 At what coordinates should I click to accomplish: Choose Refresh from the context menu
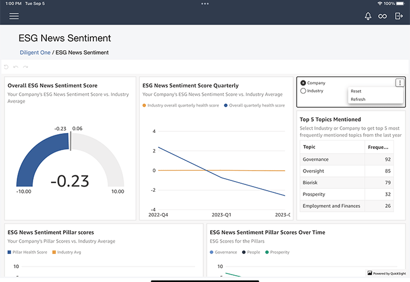[x=358, y=99]
